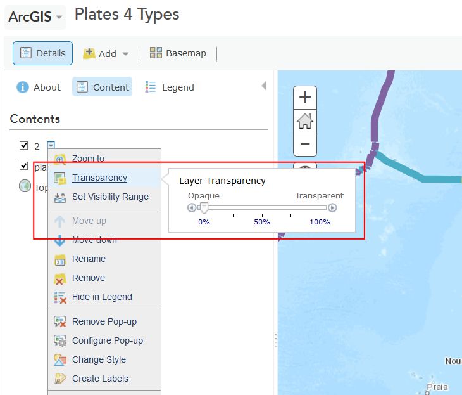The height and width of the screenshot is (395, 462).
Task: Select Transparency menu entry
Action: [104, 178]
